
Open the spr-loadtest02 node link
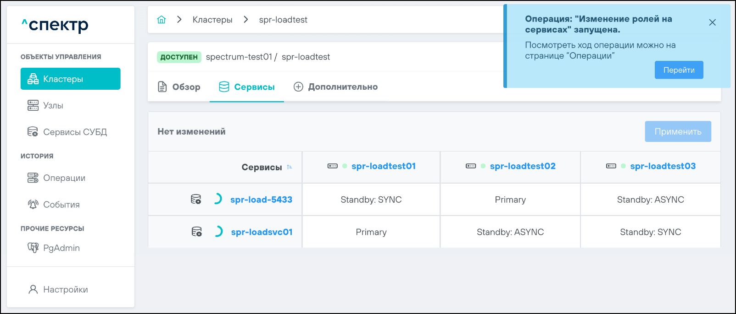(522, 166)
